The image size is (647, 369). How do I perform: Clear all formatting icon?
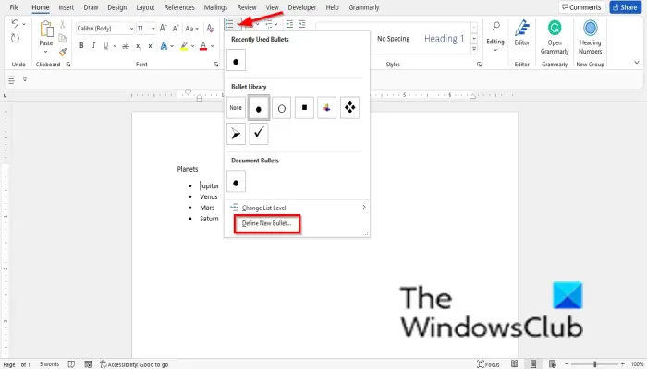point(211,28)
